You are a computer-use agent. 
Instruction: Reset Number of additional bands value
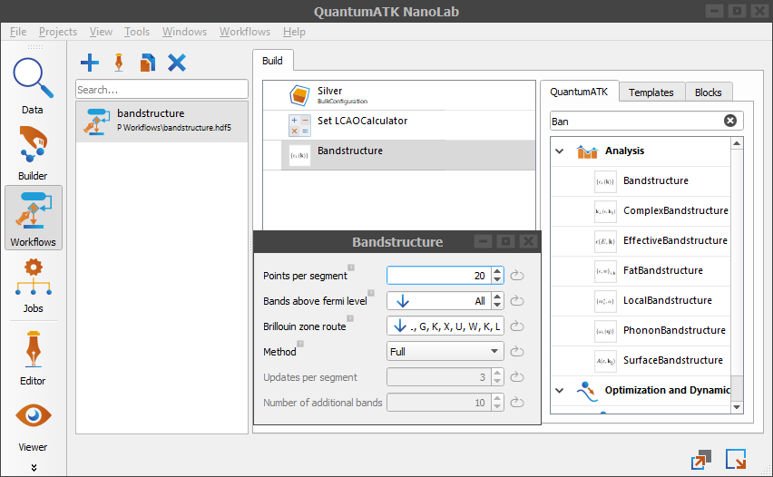coord(516,403)
